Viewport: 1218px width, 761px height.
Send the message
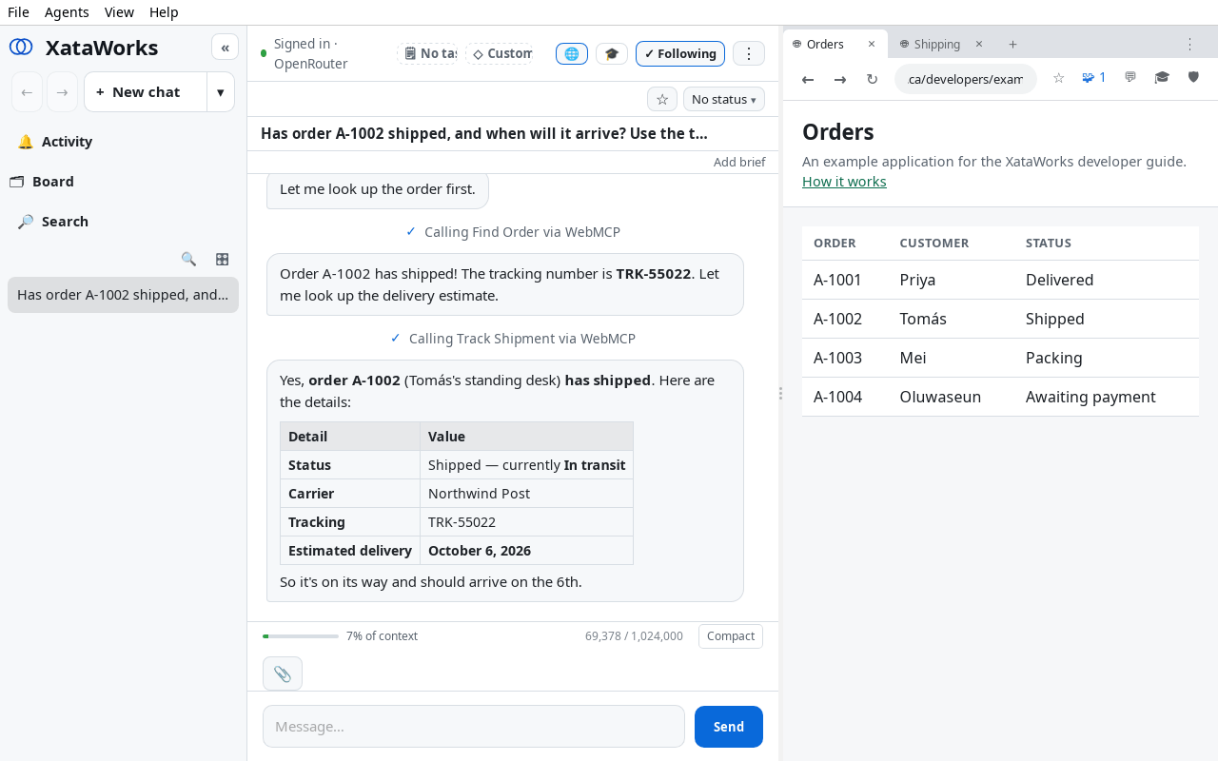(729, 727)
